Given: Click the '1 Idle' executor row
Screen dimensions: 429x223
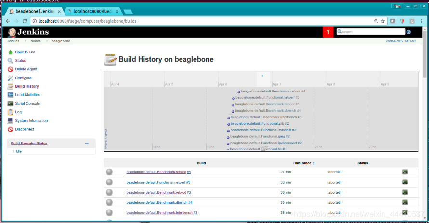Looking at the screenshot, I should coord(51,151).
